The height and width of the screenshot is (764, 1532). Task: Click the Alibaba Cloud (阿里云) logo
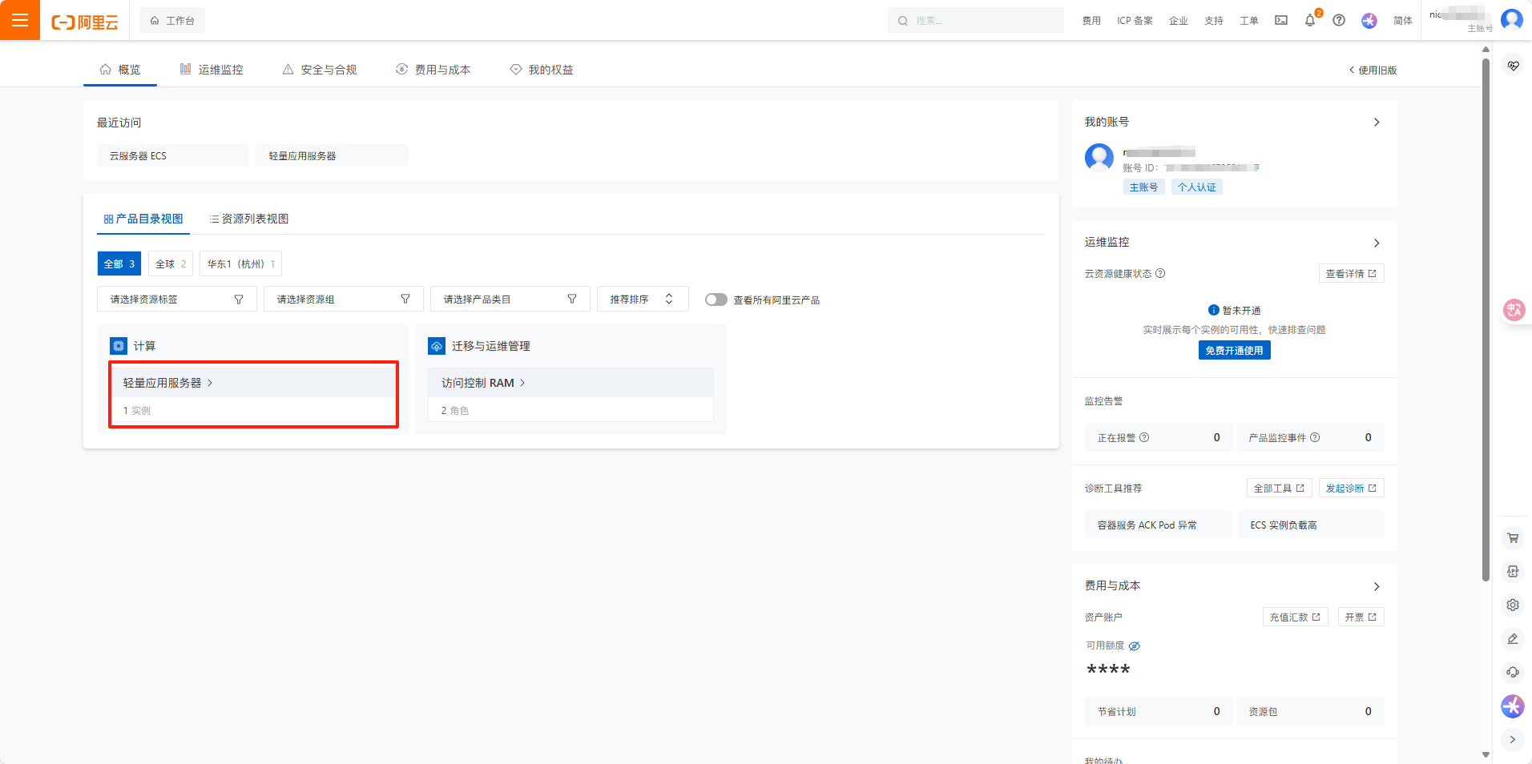85,22
